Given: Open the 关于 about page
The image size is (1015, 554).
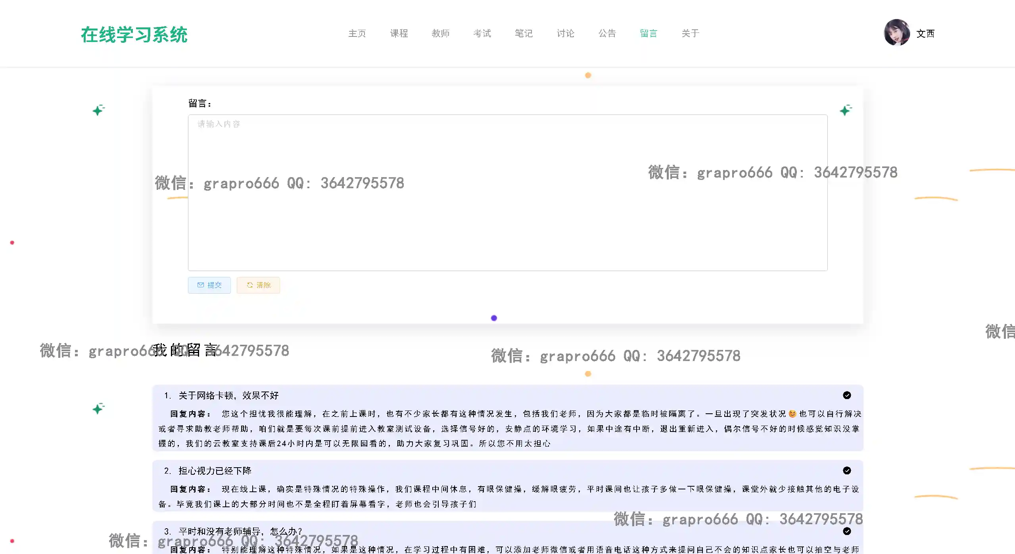Looking at the screenshot, I should (x=690, y=33).
